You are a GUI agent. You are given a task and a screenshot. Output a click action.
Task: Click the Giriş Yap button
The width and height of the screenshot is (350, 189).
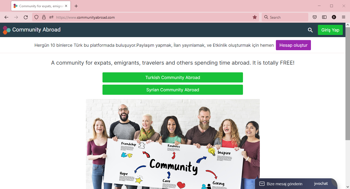[x=330, y=30]
